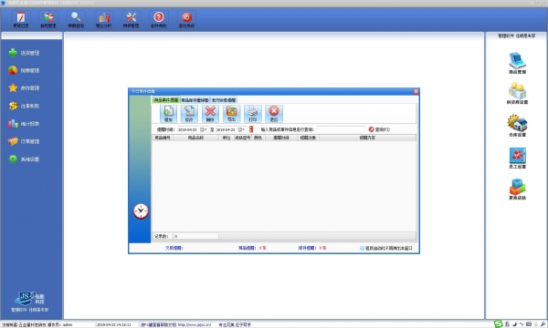Open the star inventory management sidebar item
This screenshot has height=328, width=548.
(24, 88)
